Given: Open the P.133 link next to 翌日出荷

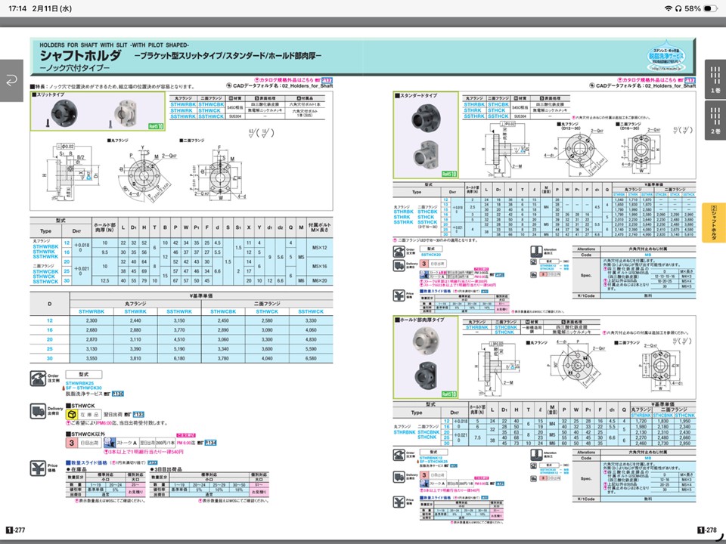Looking at the screenshot, I should [138, 415].
